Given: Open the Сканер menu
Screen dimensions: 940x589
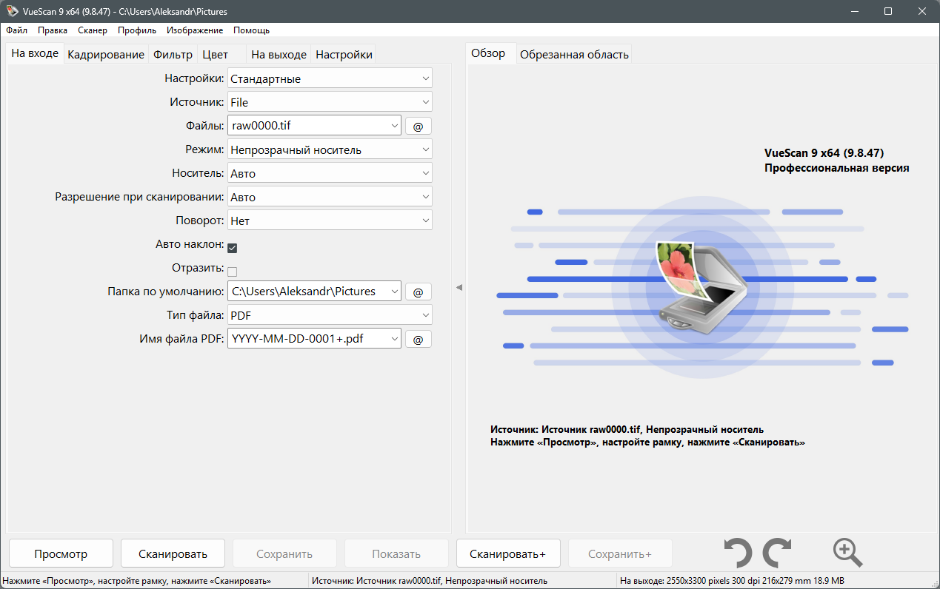Looking at the screenshot, I should [93, 30].
